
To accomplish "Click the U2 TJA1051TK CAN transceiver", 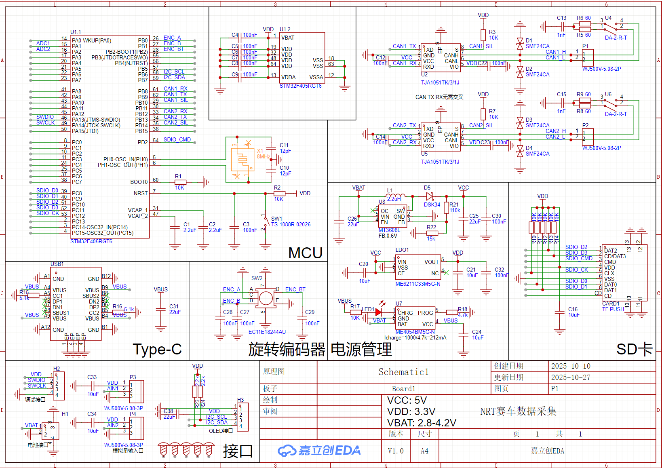I will pos(440,57).
